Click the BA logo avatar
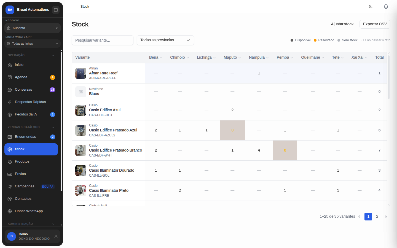Image resolution: width=397 pixels, height=248 pixels. coord(10,10)
